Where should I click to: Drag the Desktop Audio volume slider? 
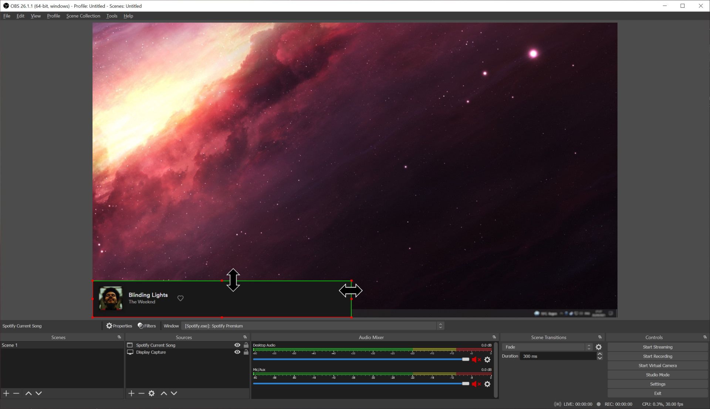click(x=465, y=359)
